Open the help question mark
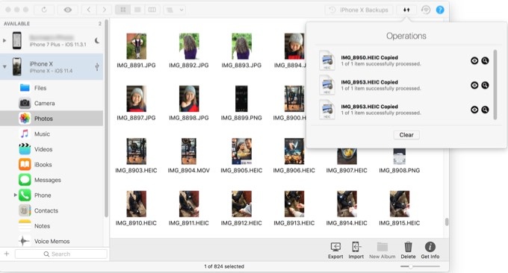 pyautogui.click(x=440, y=10)
